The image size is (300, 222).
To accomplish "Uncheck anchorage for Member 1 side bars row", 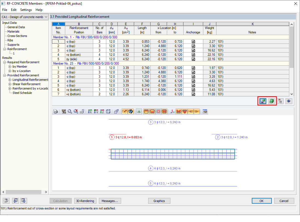I will 193,59.
